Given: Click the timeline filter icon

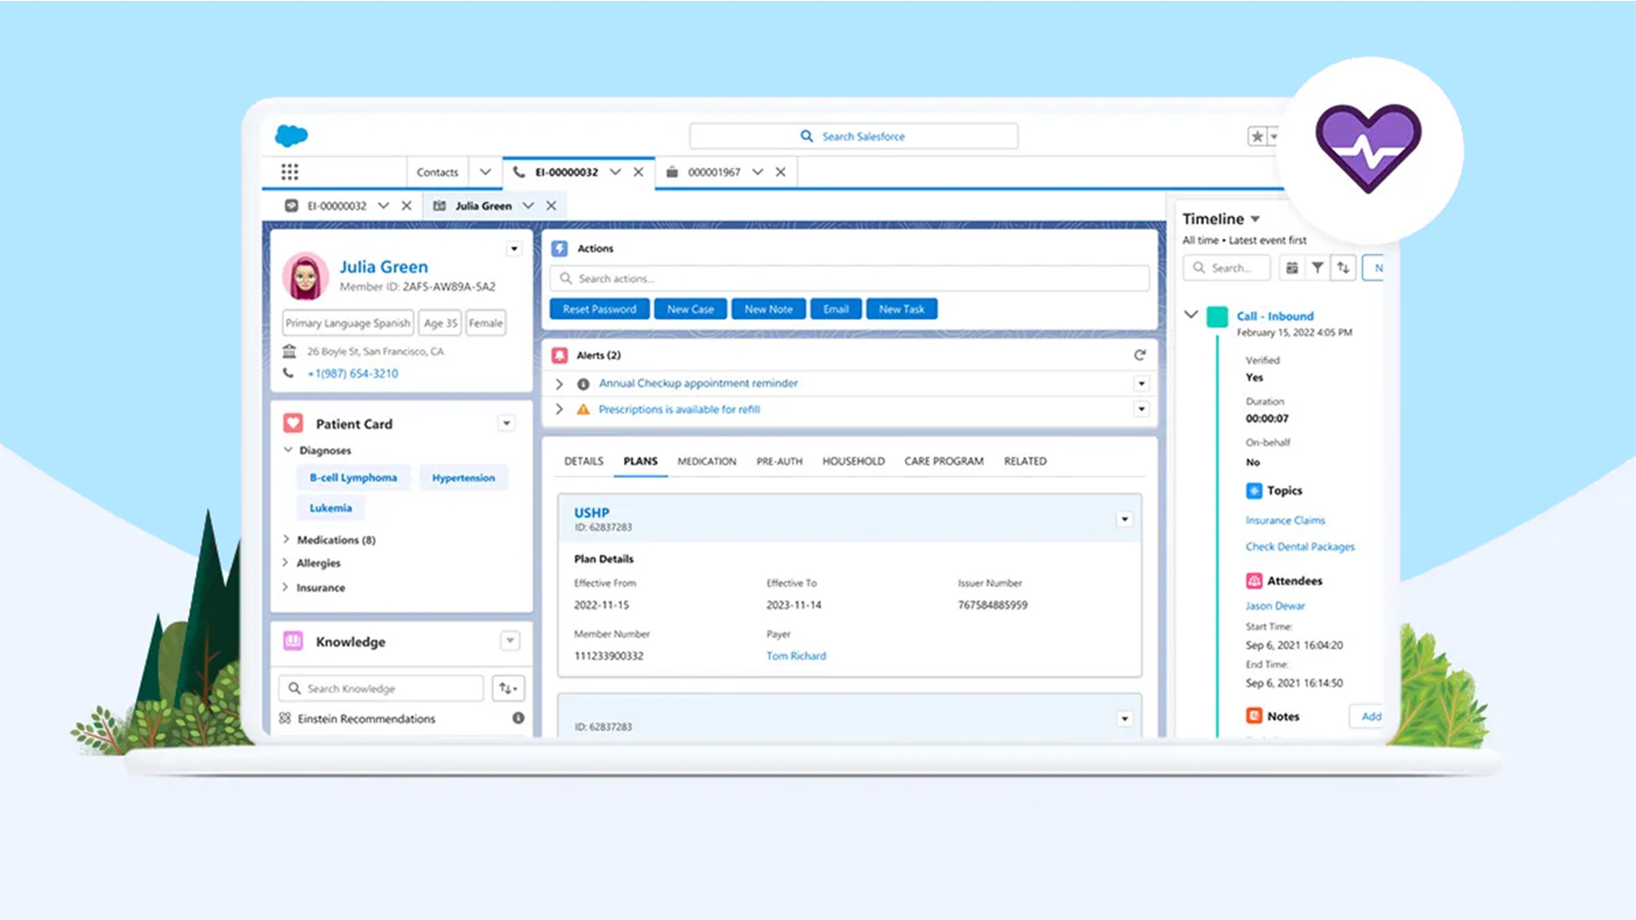Looking at the screenshot, I should point(1317,267).
